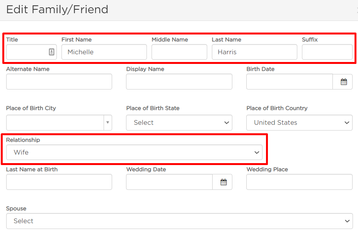Viewport: 358px width, 234px height.
Task: Open the Relationship dropdown showing Wife
Action: pos(134,152)
